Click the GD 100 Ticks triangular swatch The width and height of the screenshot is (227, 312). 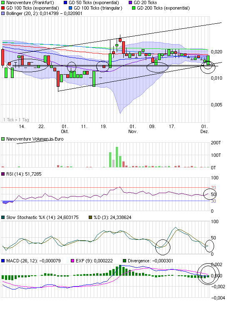coord(70,8)
